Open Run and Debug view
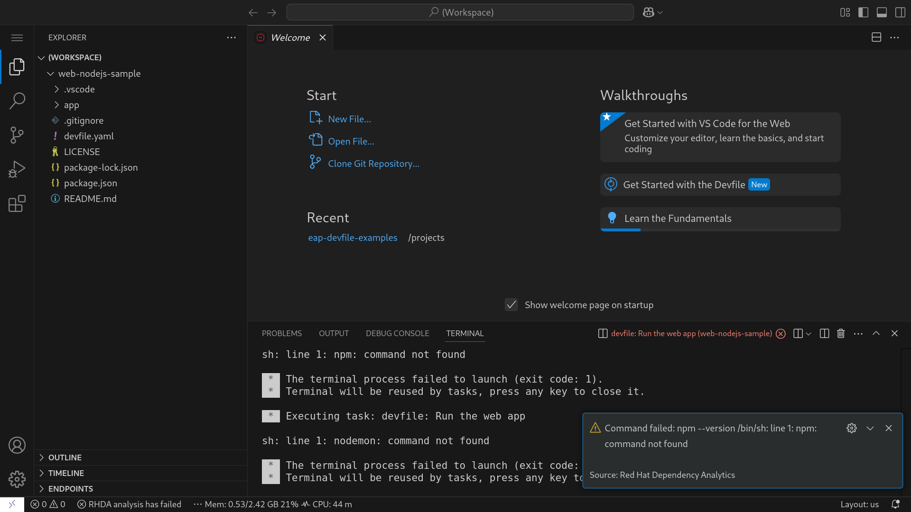This screenshot has height=512, width=911. pos(17,169)
